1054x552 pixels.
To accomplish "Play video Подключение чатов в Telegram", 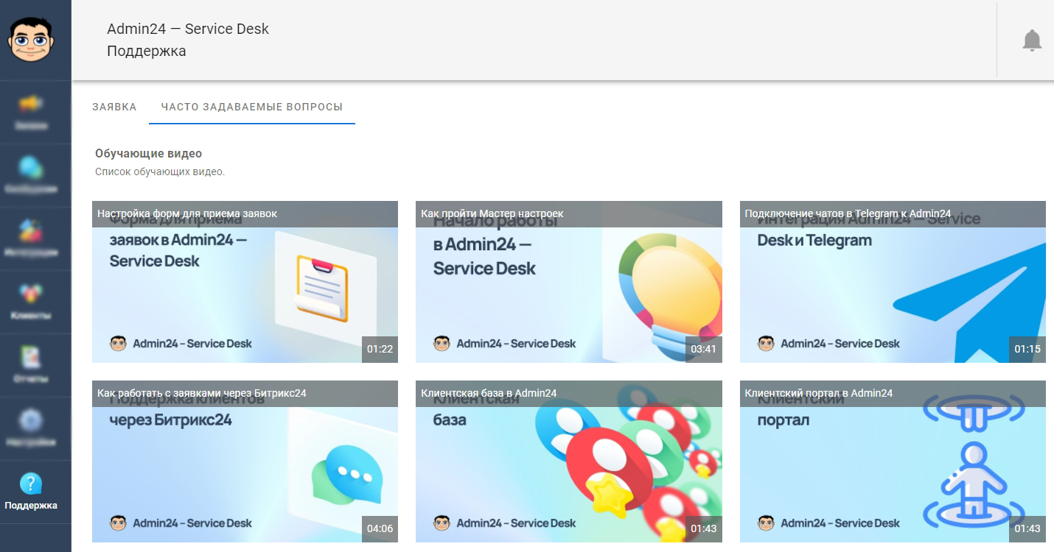I will click(893, 282).
